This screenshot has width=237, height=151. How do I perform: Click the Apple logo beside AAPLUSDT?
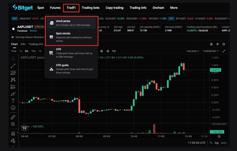tap(14, 29)
